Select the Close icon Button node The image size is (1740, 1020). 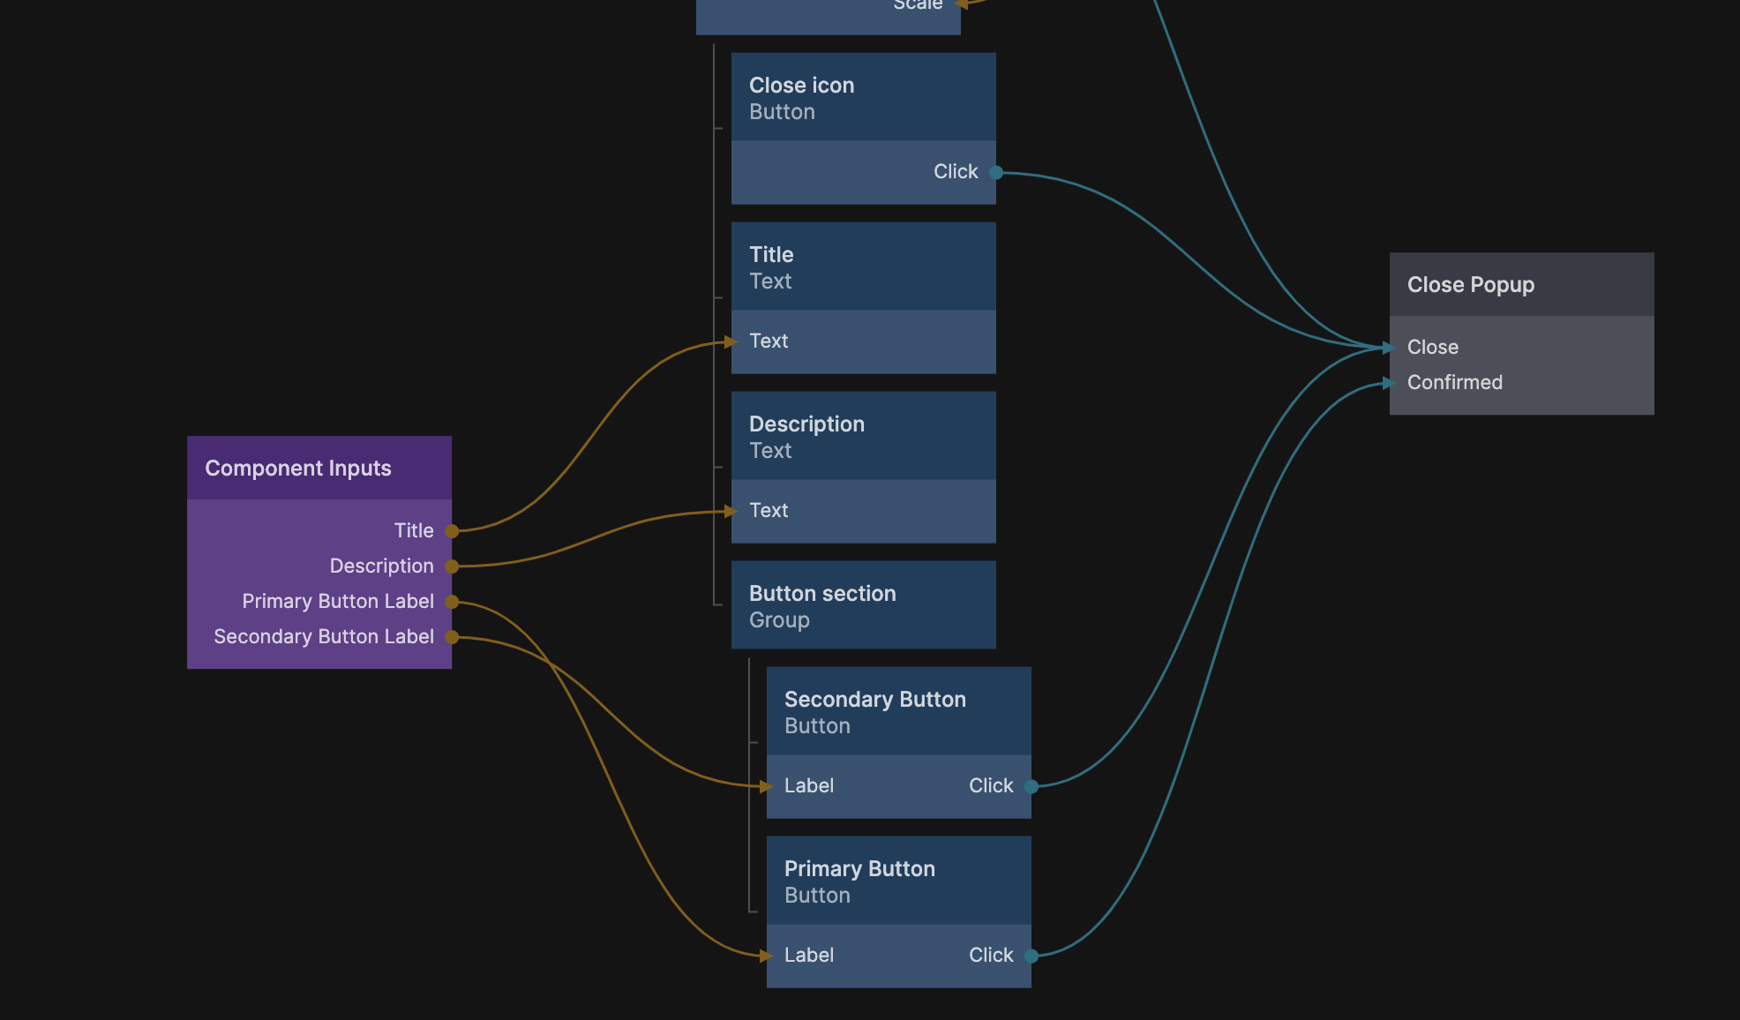[x=863, y=97]
